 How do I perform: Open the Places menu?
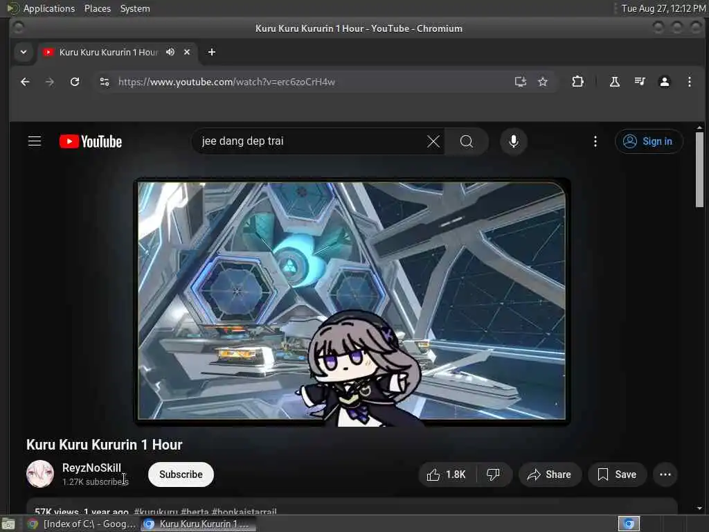(97, 8)
